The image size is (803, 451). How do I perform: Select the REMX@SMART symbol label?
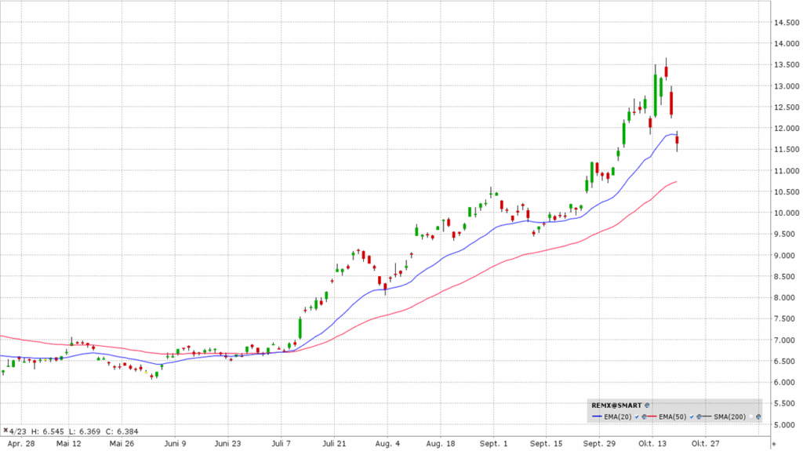[616, 406]
